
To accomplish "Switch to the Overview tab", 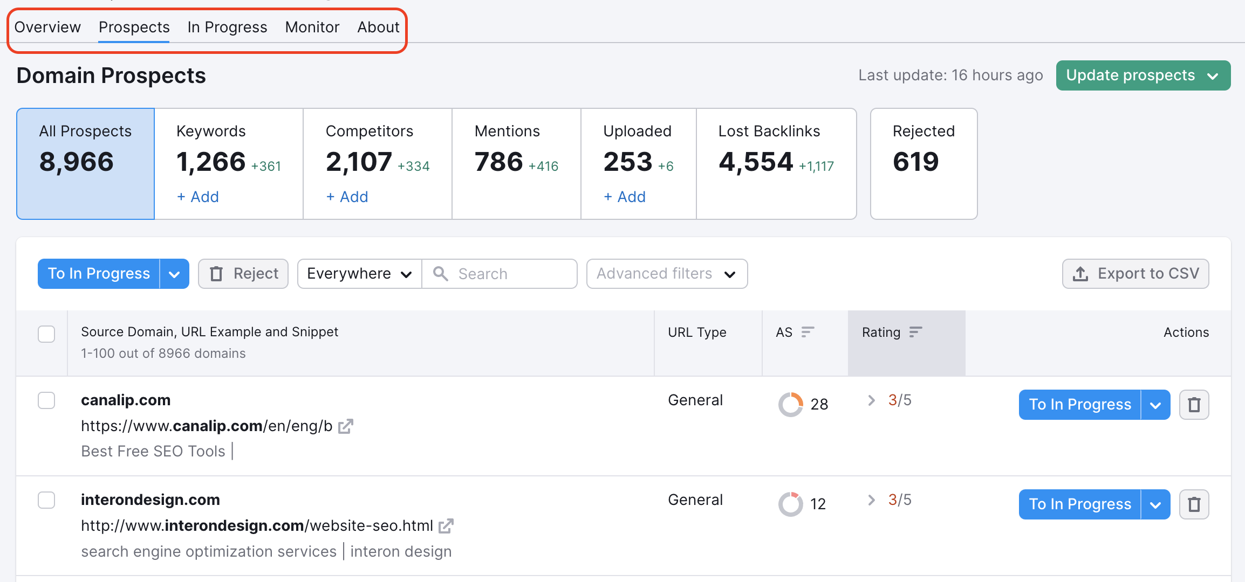I will (47, 27).
